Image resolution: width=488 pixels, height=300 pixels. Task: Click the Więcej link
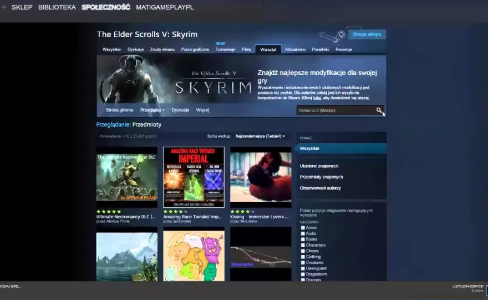pos(202,110)
